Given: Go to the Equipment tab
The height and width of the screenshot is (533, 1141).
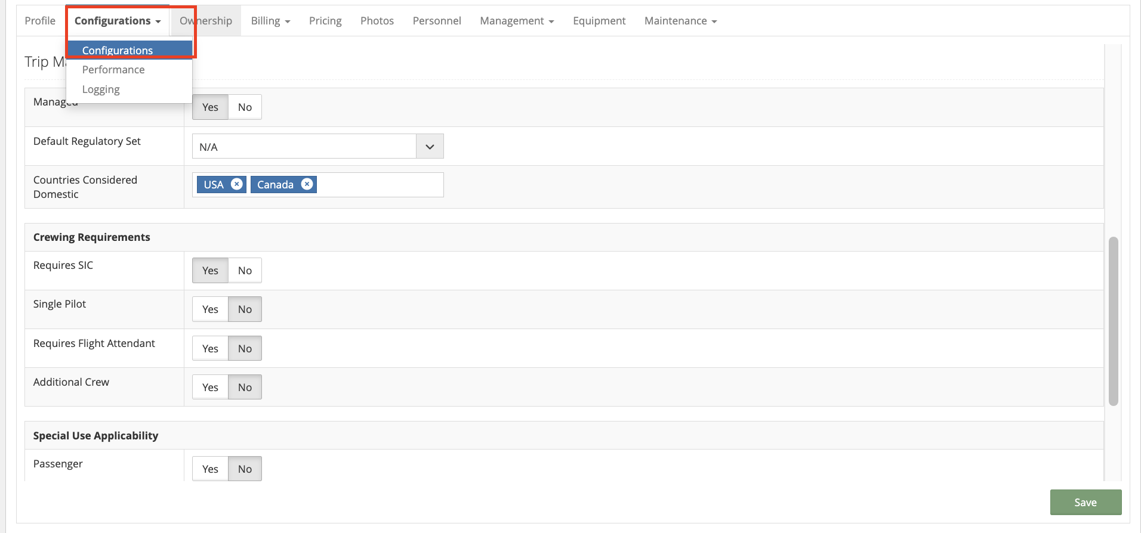Looking at the screenshot, I should pos(599,21).
